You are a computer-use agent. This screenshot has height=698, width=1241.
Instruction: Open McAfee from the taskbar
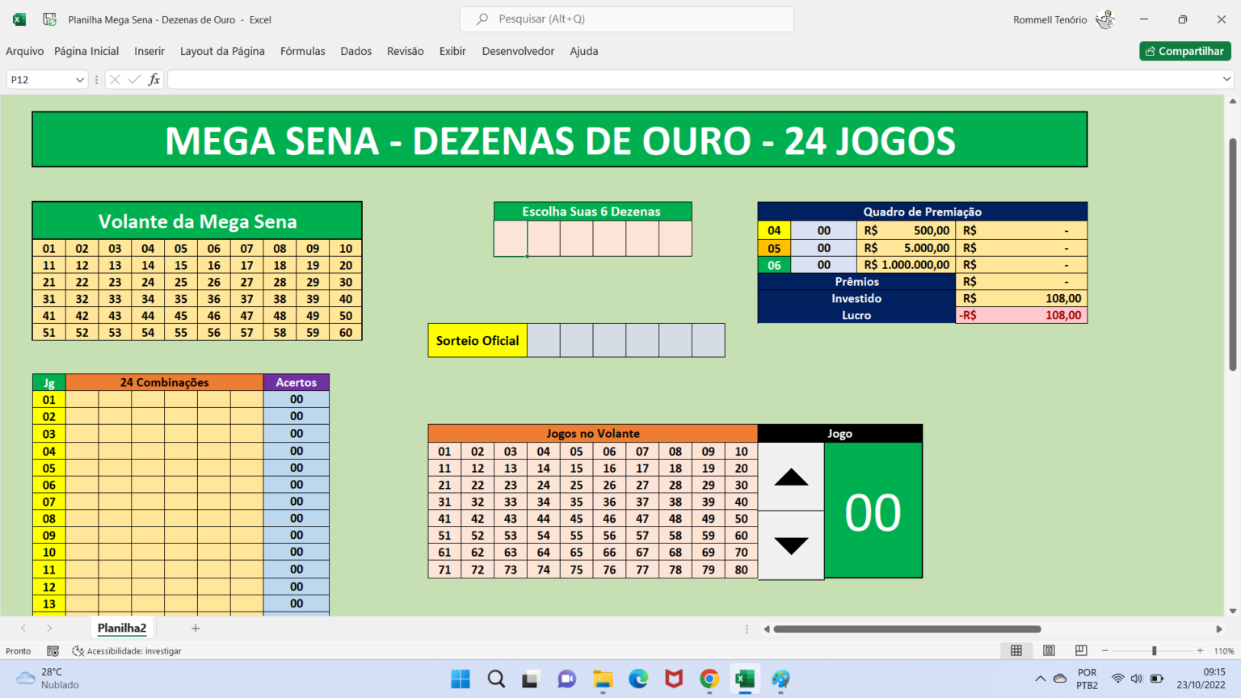(x=674, y=679)
